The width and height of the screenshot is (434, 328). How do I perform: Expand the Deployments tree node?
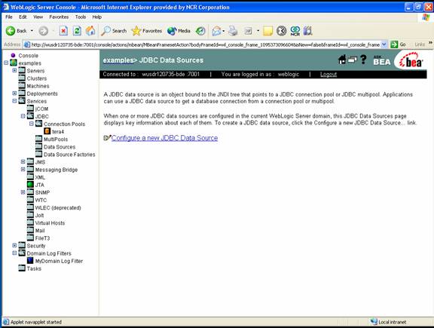click(14, 93)
